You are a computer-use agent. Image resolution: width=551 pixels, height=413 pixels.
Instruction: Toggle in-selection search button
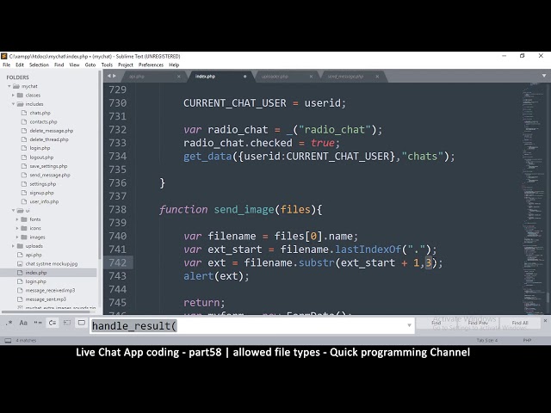pos(67,323)
